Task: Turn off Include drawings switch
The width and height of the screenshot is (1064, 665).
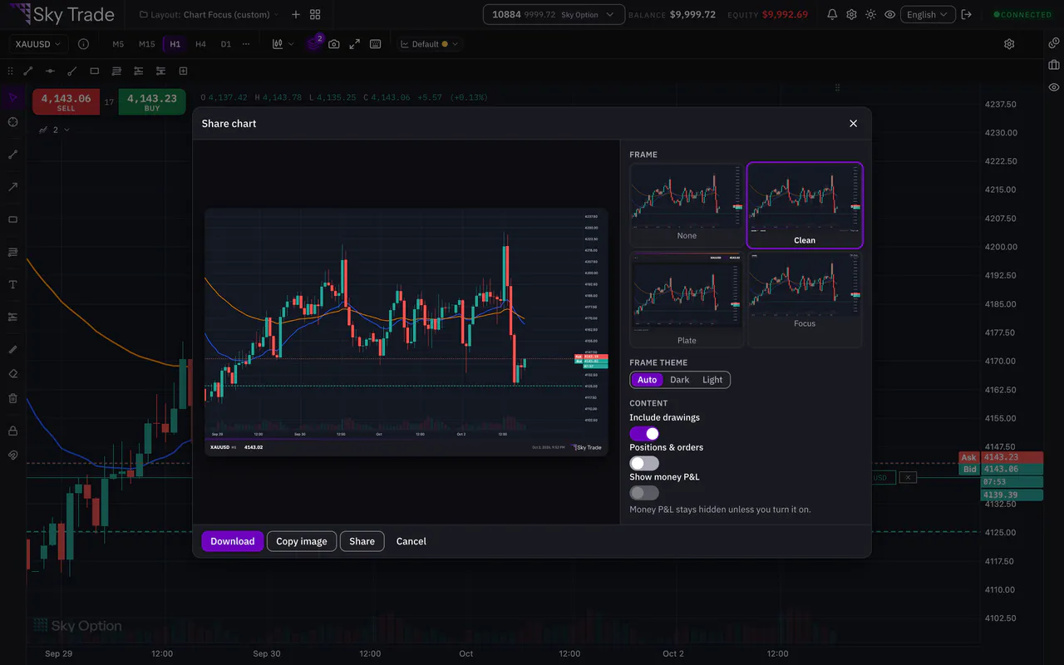Action: click(x=644, y=434)
